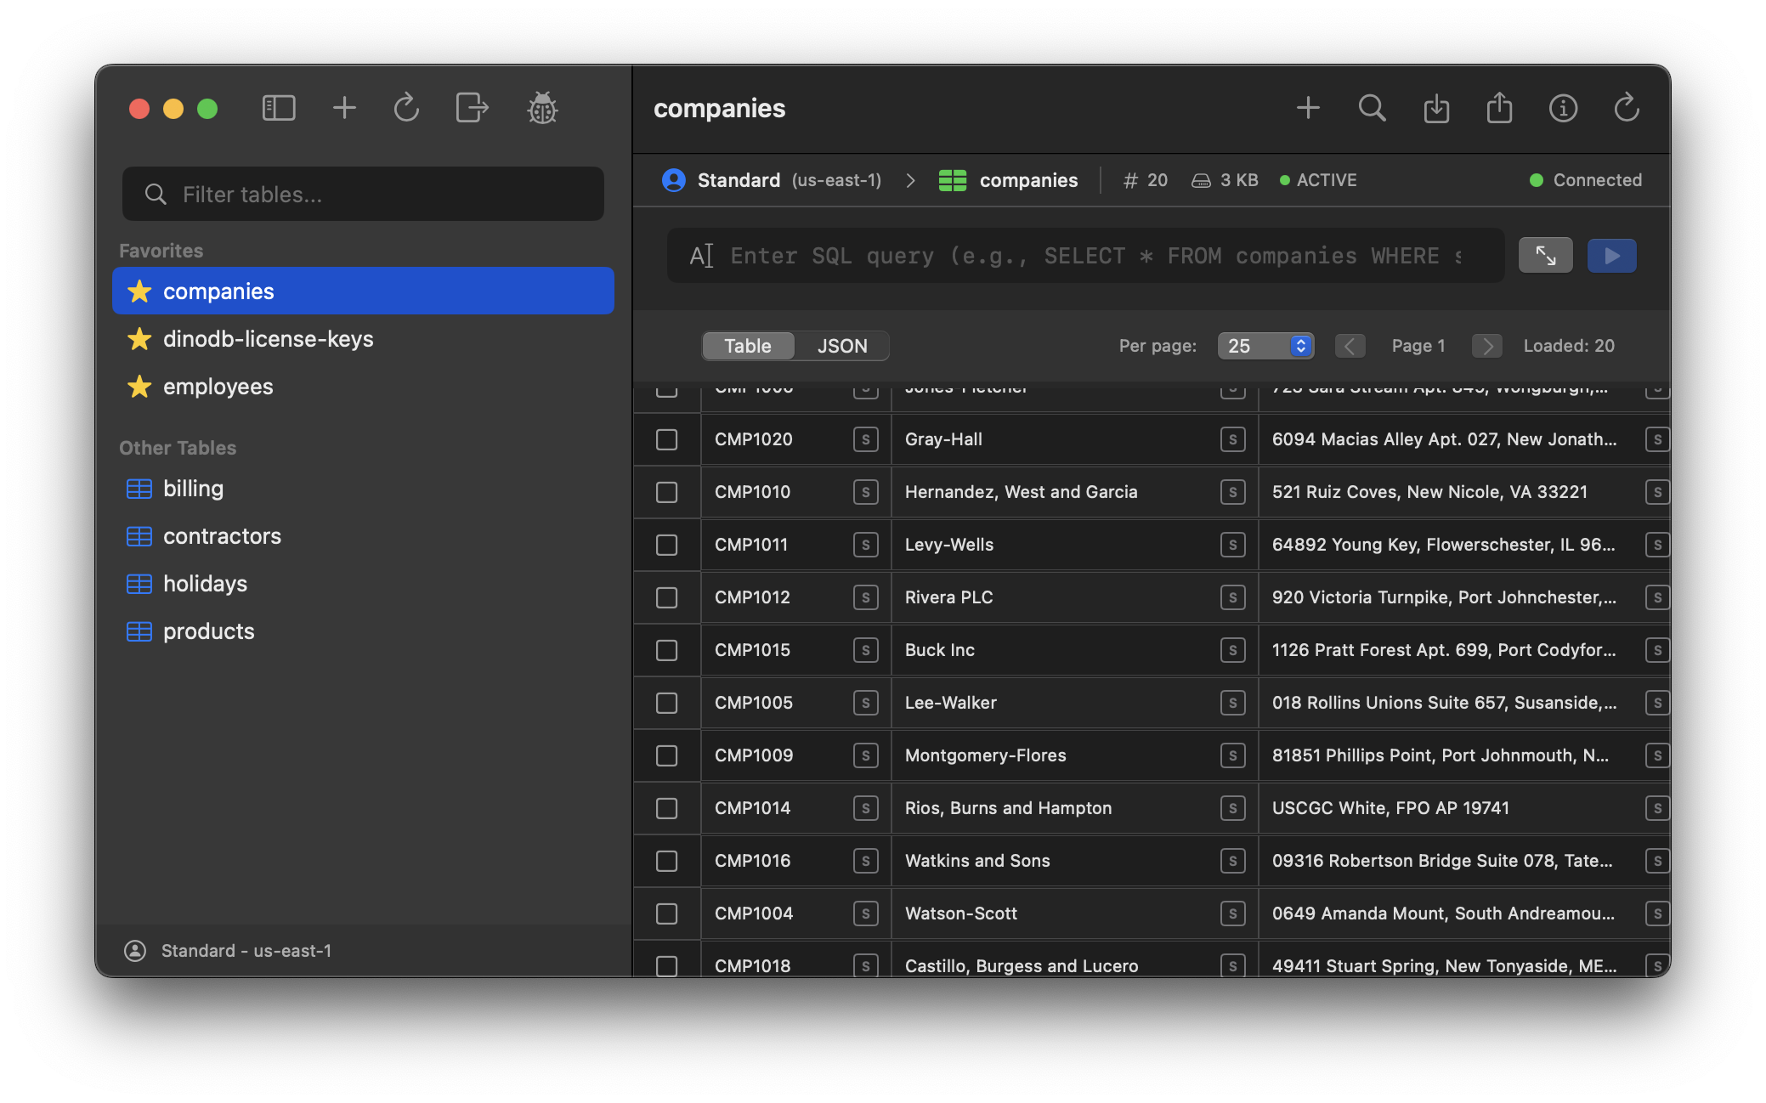Click type badge S next to Gray-Hall
Viewport: 1766px width, 1103px height.
coord(1232,439)
